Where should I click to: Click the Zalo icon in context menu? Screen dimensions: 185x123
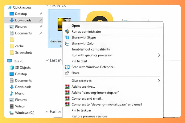67,43
